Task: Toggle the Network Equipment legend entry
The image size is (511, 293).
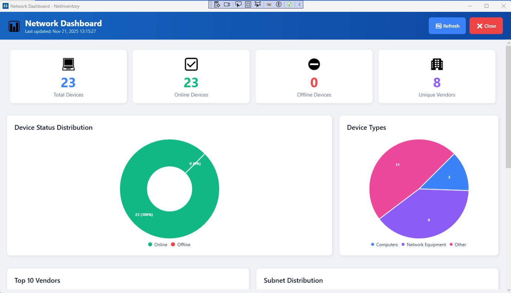Action: [x=424, y=245]
